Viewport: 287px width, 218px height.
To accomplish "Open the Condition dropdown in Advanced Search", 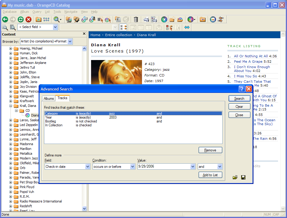I will 132,167.
